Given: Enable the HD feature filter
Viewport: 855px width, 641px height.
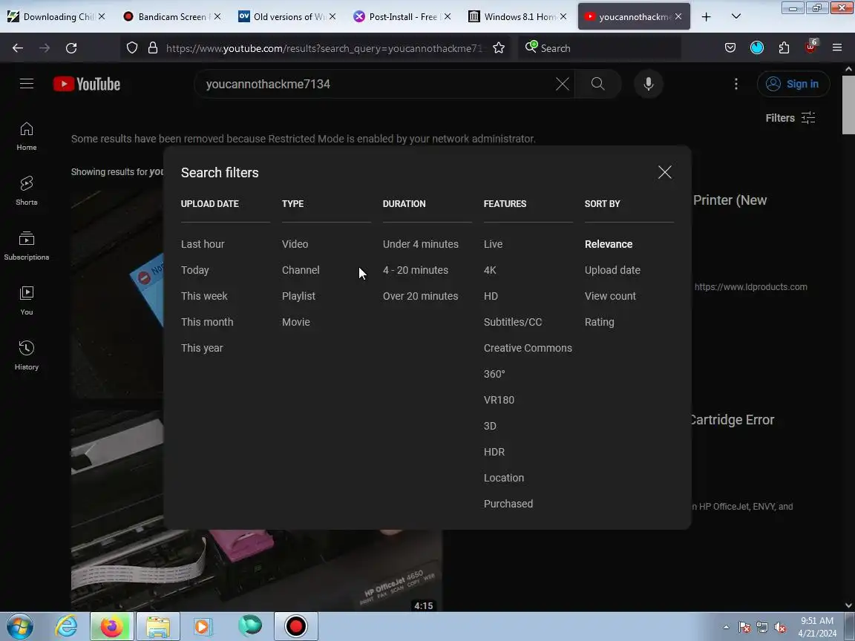Looking at the screenshot, I should coord(491,296).
